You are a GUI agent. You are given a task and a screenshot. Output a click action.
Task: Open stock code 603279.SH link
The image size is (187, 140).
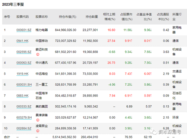(24, 118)
